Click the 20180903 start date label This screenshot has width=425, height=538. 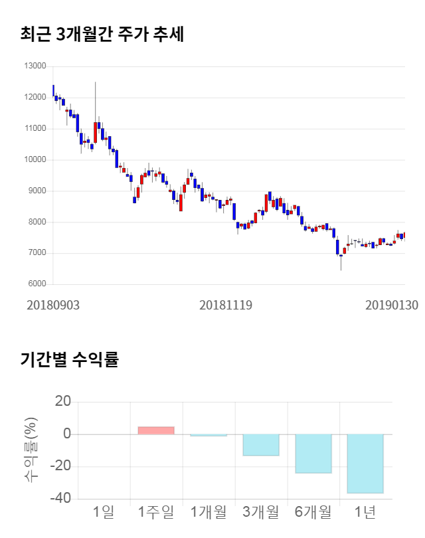click(x=53, y=305)
